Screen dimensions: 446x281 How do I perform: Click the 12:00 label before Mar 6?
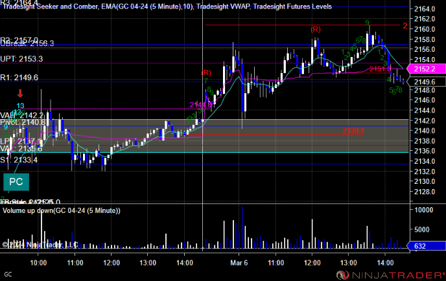[111, 263]
